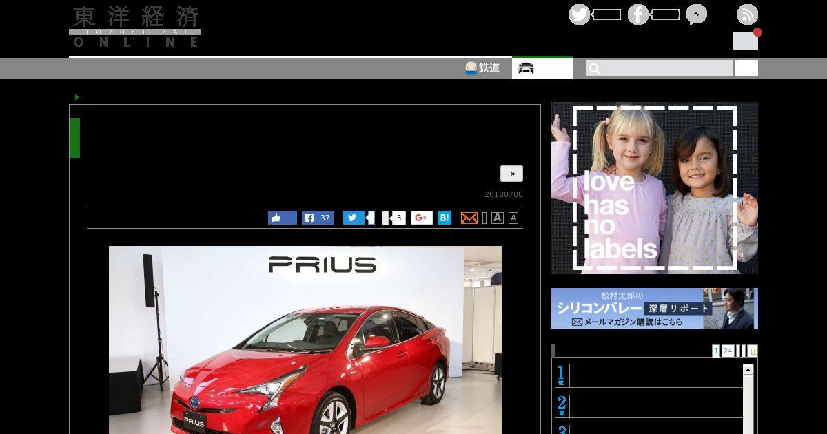Click the next page » button
This screenshot has width=827, height=434.
click(x=511, y=174)
